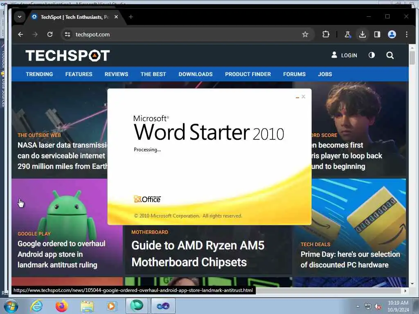Click the MOTHERBOARD category label
The height and width of the screenshot is (314, 419).
coord(150,232)
